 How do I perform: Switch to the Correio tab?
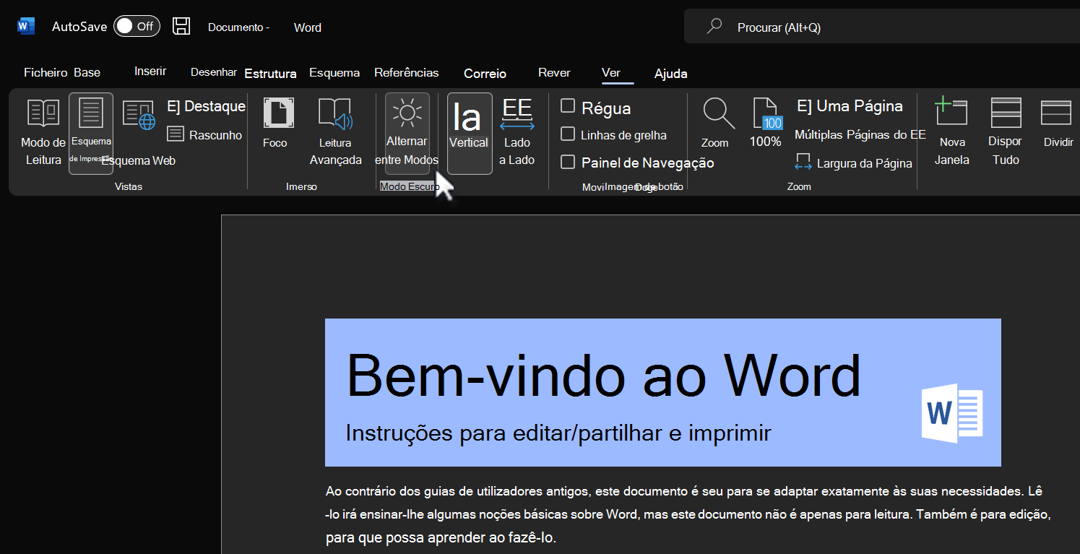[x=485, y=74]
